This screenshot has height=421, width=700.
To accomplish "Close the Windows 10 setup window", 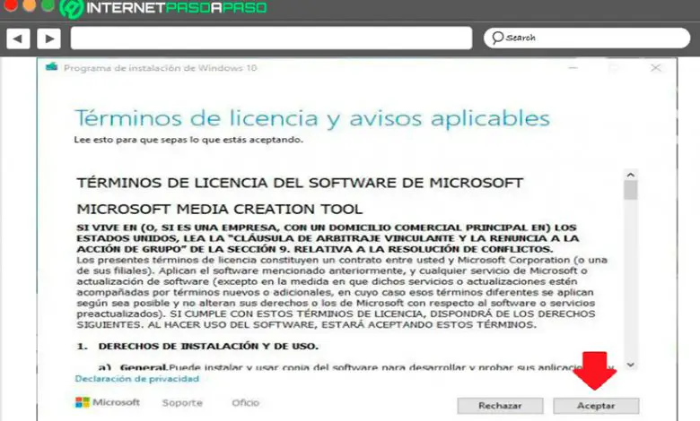I will 656,68.
